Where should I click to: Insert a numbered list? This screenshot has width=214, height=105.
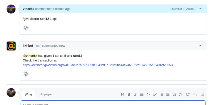168,94
